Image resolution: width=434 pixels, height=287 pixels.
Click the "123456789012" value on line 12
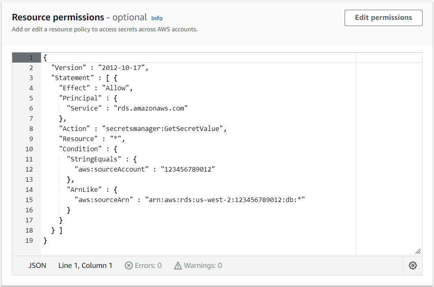click(188, 169)
